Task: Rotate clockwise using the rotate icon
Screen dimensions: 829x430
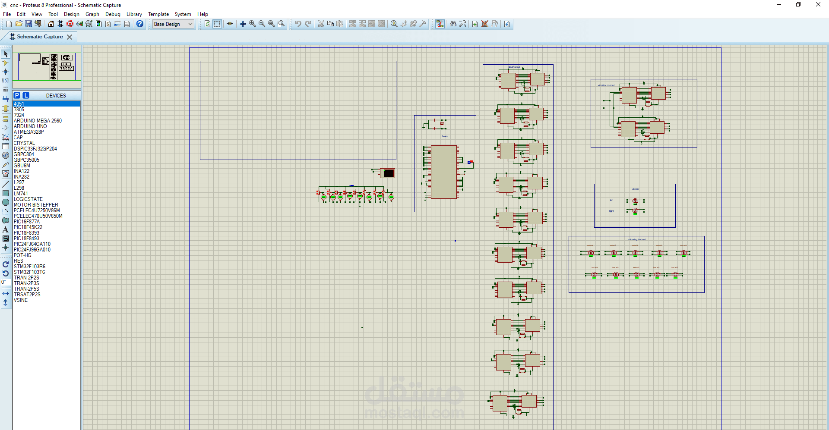Action: (x=6, y=264)
